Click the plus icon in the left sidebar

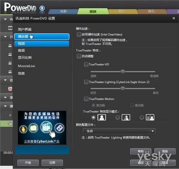coord(10,115)
